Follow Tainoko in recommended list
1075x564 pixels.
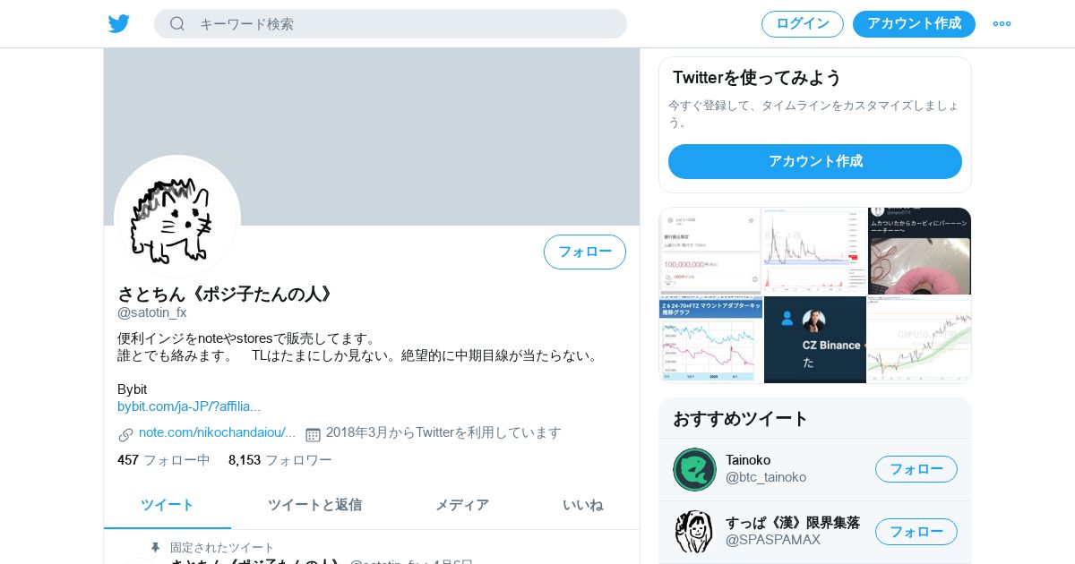click(x=916, y=469)
